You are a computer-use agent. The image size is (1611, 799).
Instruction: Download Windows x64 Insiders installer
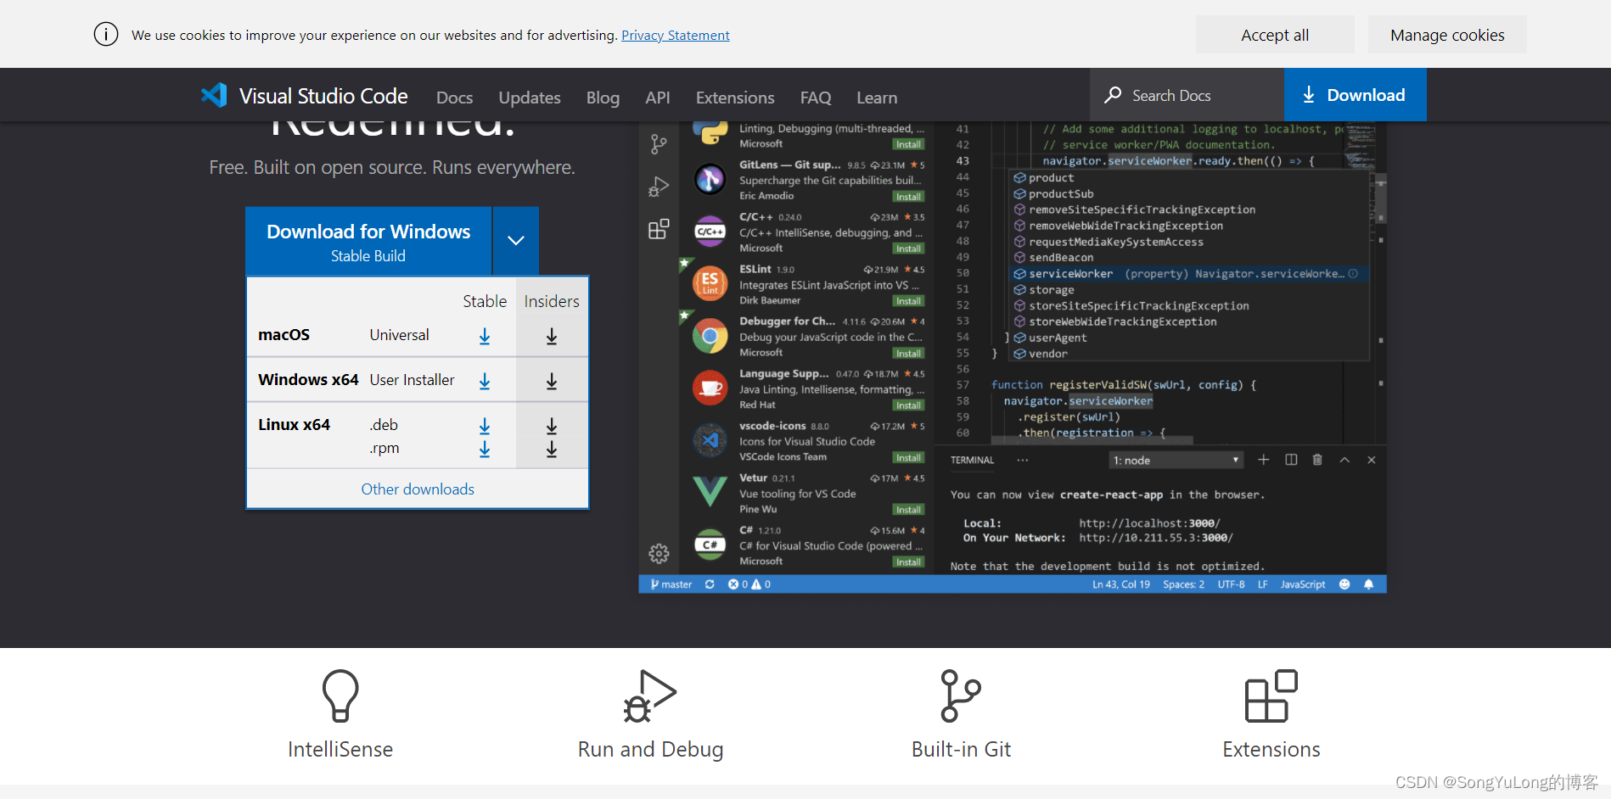(552, 381)
